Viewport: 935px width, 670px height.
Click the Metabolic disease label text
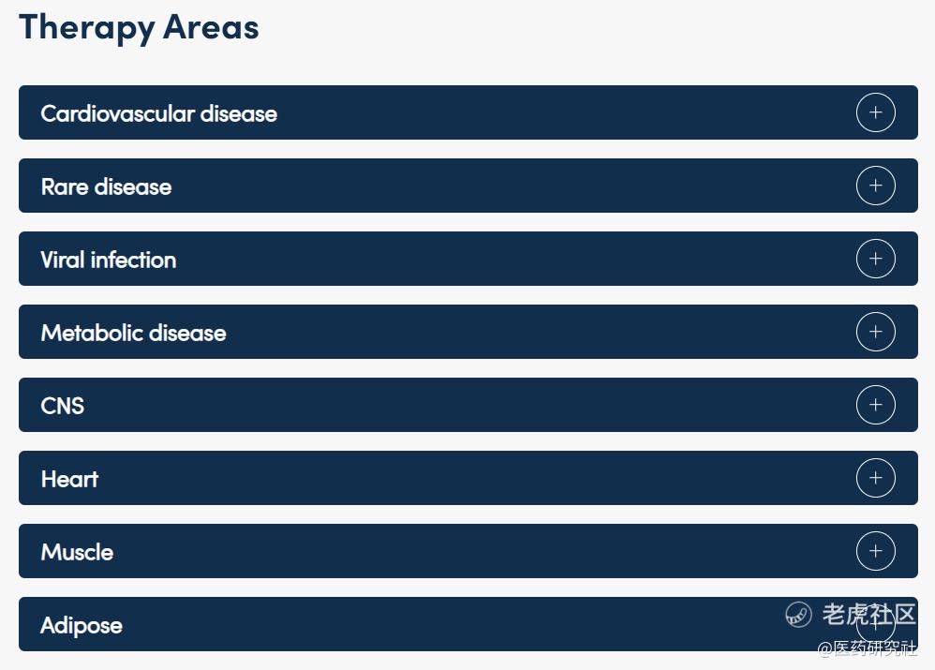[134, 333]
